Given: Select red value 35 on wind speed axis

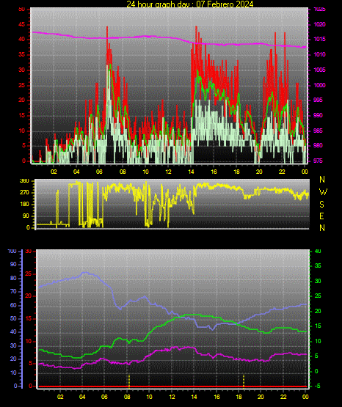Looking at the screenshot, I should point(22,55).
